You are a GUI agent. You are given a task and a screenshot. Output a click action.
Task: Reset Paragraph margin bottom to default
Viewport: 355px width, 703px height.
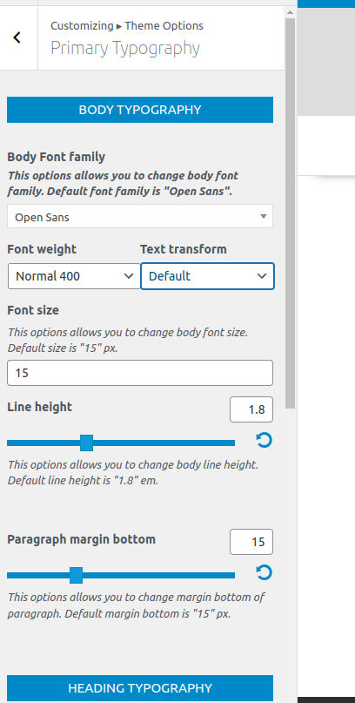[x=265, y=572]
